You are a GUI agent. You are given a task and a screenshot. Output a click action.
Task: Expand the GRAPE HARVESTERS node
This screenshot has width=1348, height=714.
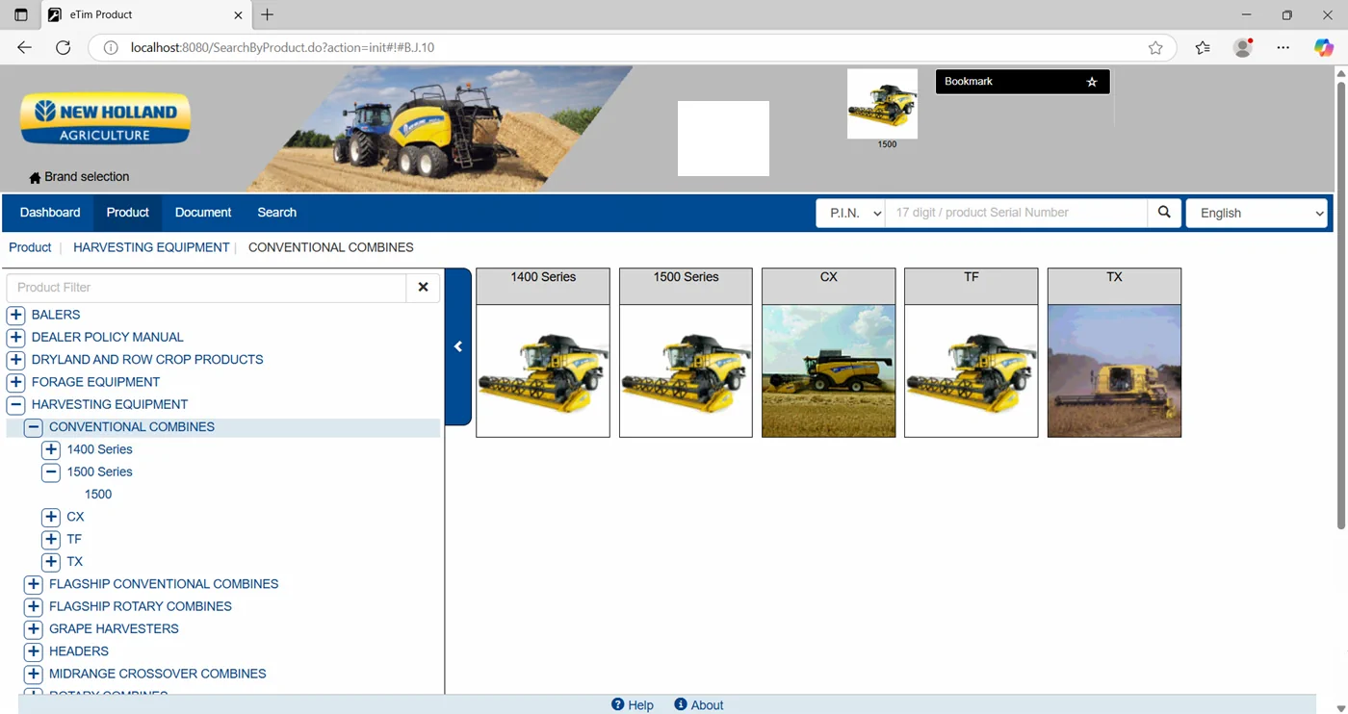coord(33,629)
